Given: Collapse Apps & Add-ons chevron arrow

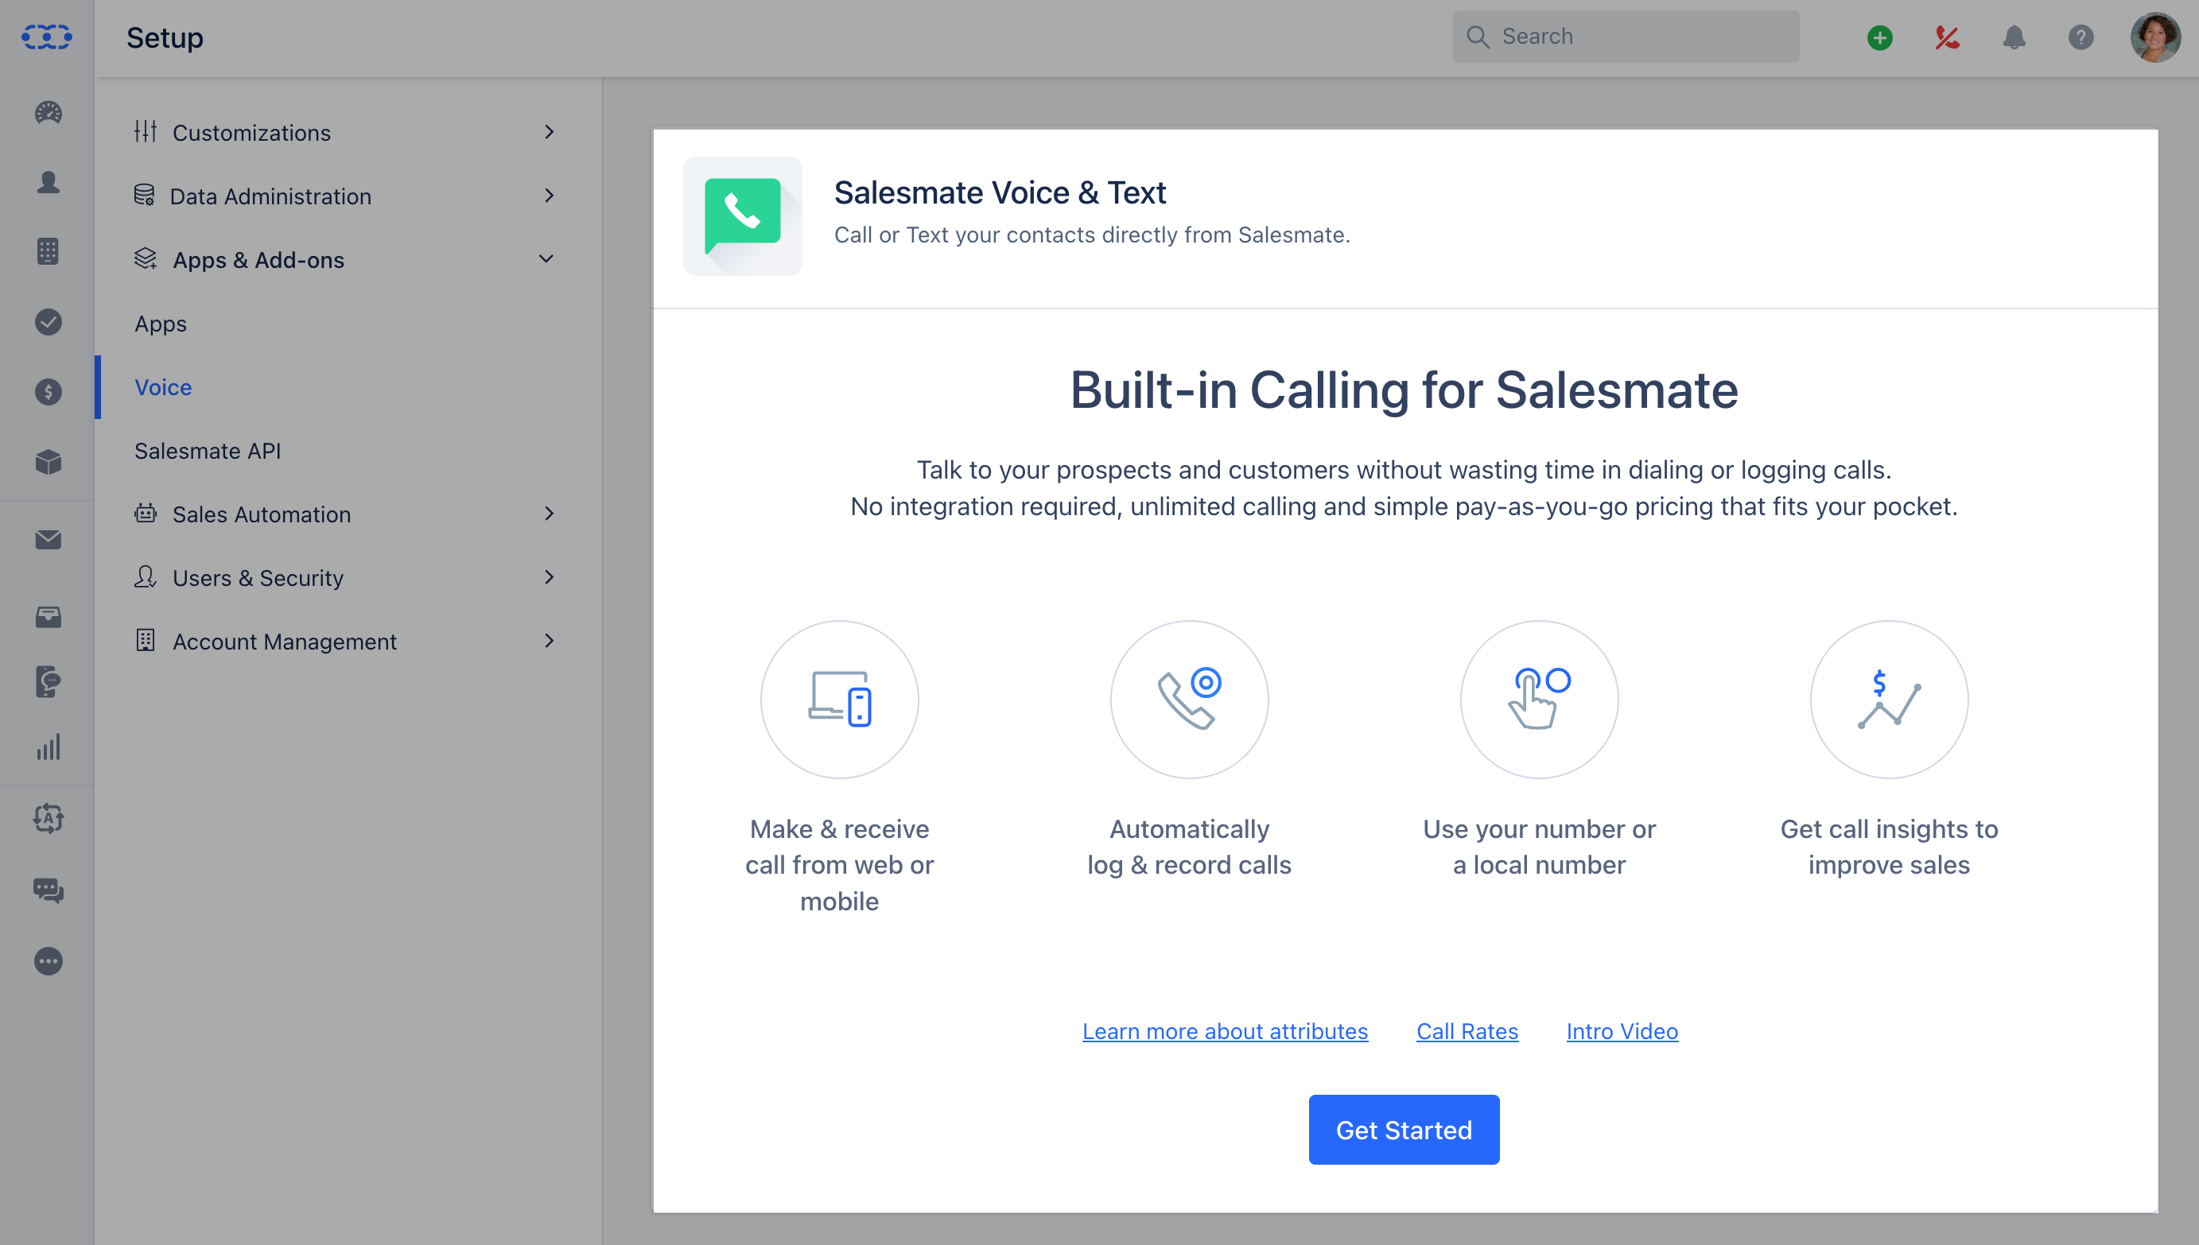Looking at the screenshot, I should (x=546, y=259).
